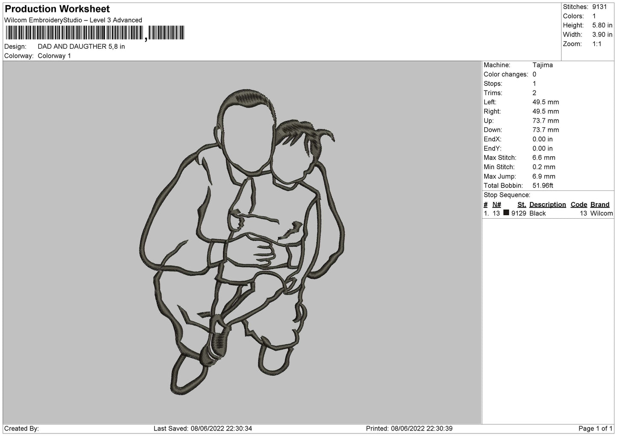Screen dimensions: 617x436
Task: Click the 'Description' column header
Action: click(x=547, y=205)
